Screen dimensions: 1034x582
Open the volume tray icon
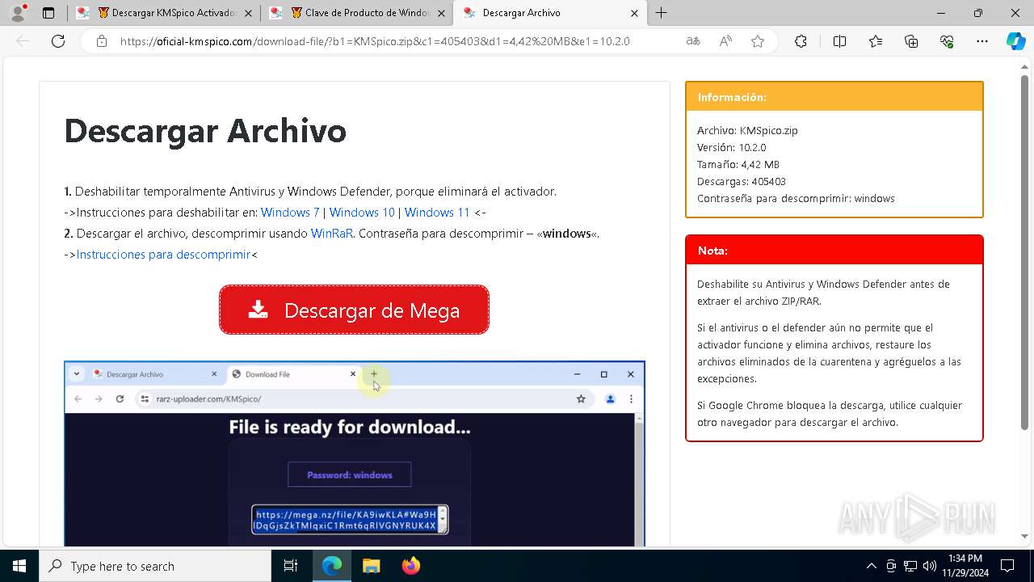[930, 566]
